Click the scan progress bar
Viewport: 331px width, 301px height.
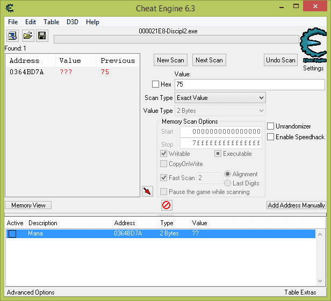click(x=176, y=39)
